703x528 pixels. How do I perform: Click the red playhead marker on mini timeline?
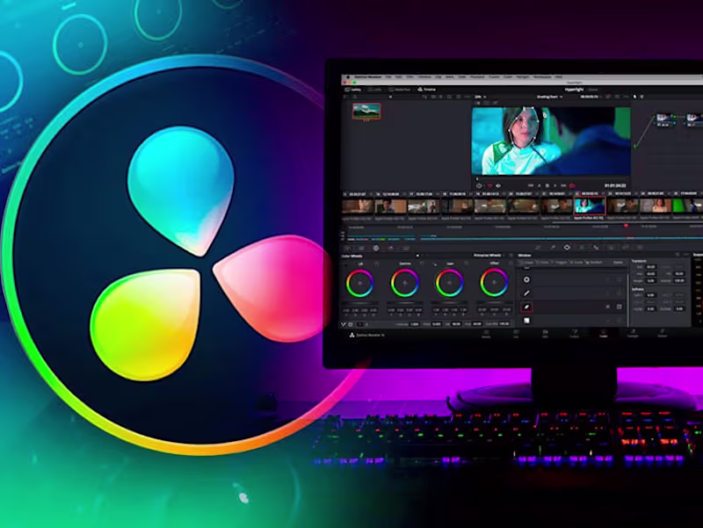(x=626, y=226)
